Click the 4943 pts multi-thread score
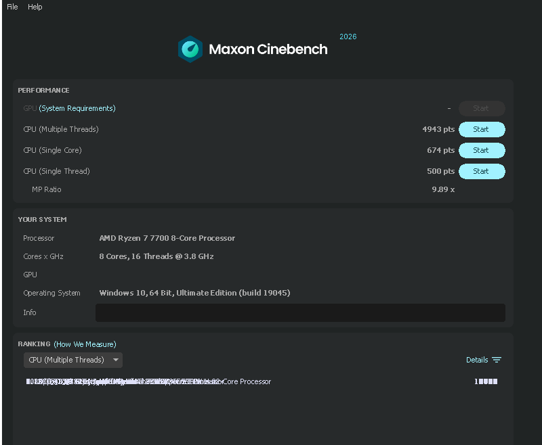The height and width of the screenshot is (445, 542). tap(438, 129)
